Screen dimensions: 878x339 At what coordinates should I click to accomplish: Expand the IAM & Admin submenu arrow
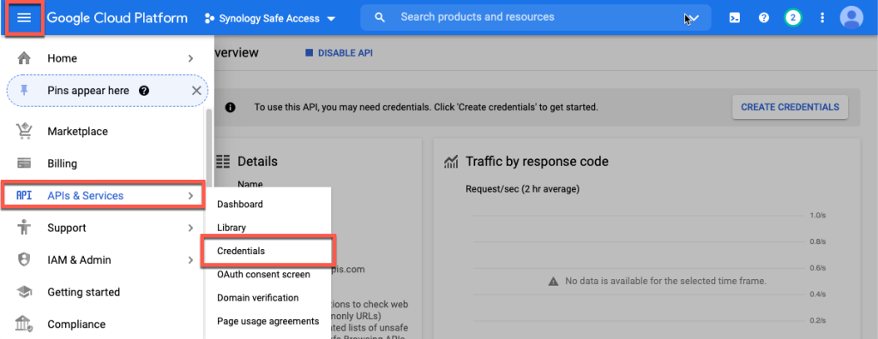point(190,260)
